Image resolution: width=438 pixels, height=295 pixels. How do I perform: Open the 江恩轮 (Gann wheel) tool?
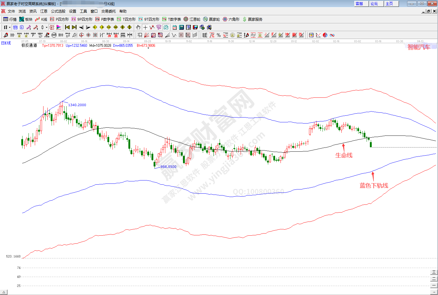pyautogui.click(x=192, y=19)
